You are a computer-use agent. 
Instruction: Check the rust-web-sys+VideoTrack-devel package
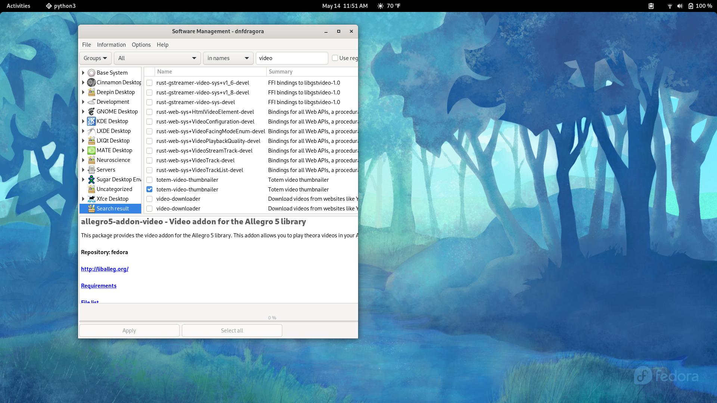(149, 160)
